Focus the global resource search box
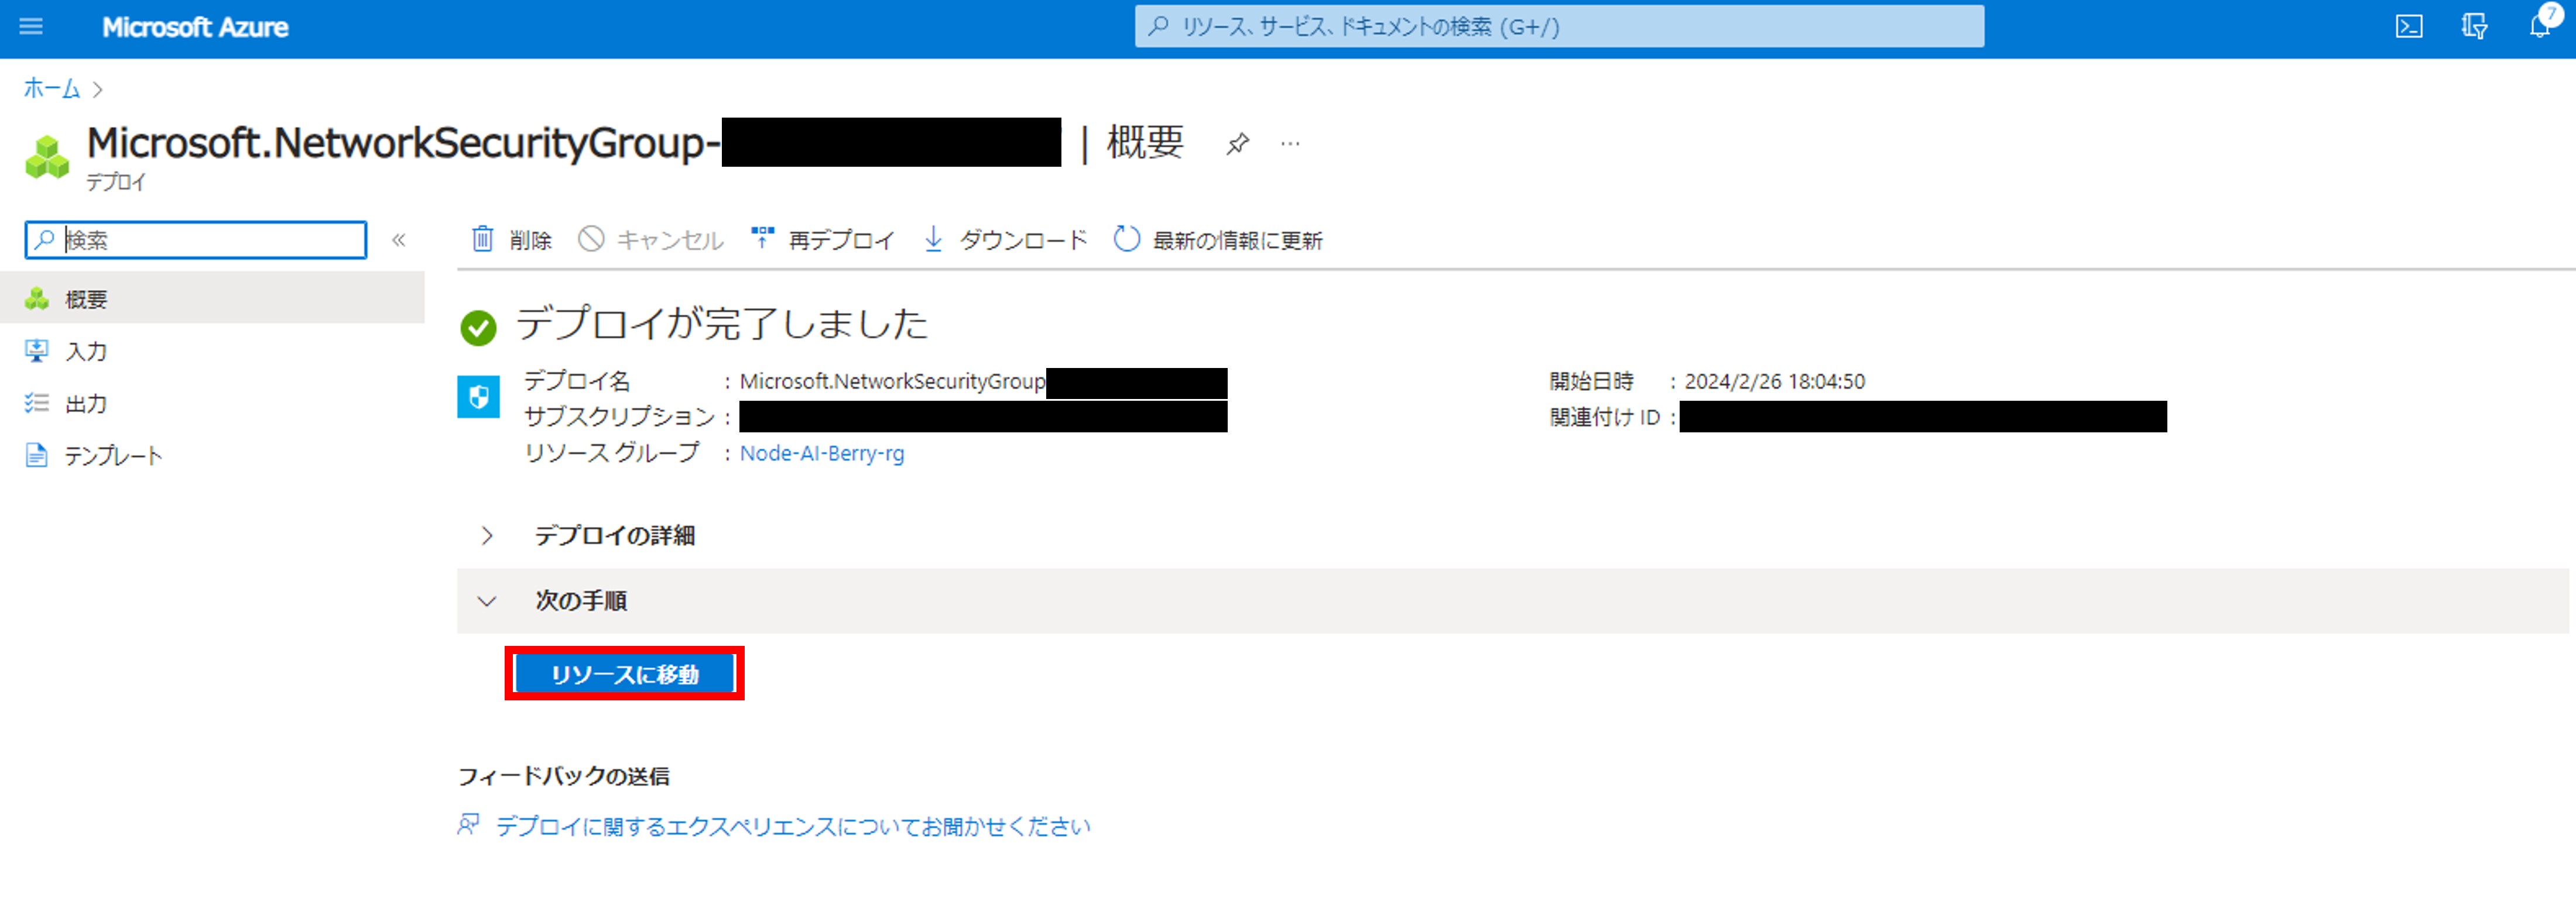 pos(1558,27)
